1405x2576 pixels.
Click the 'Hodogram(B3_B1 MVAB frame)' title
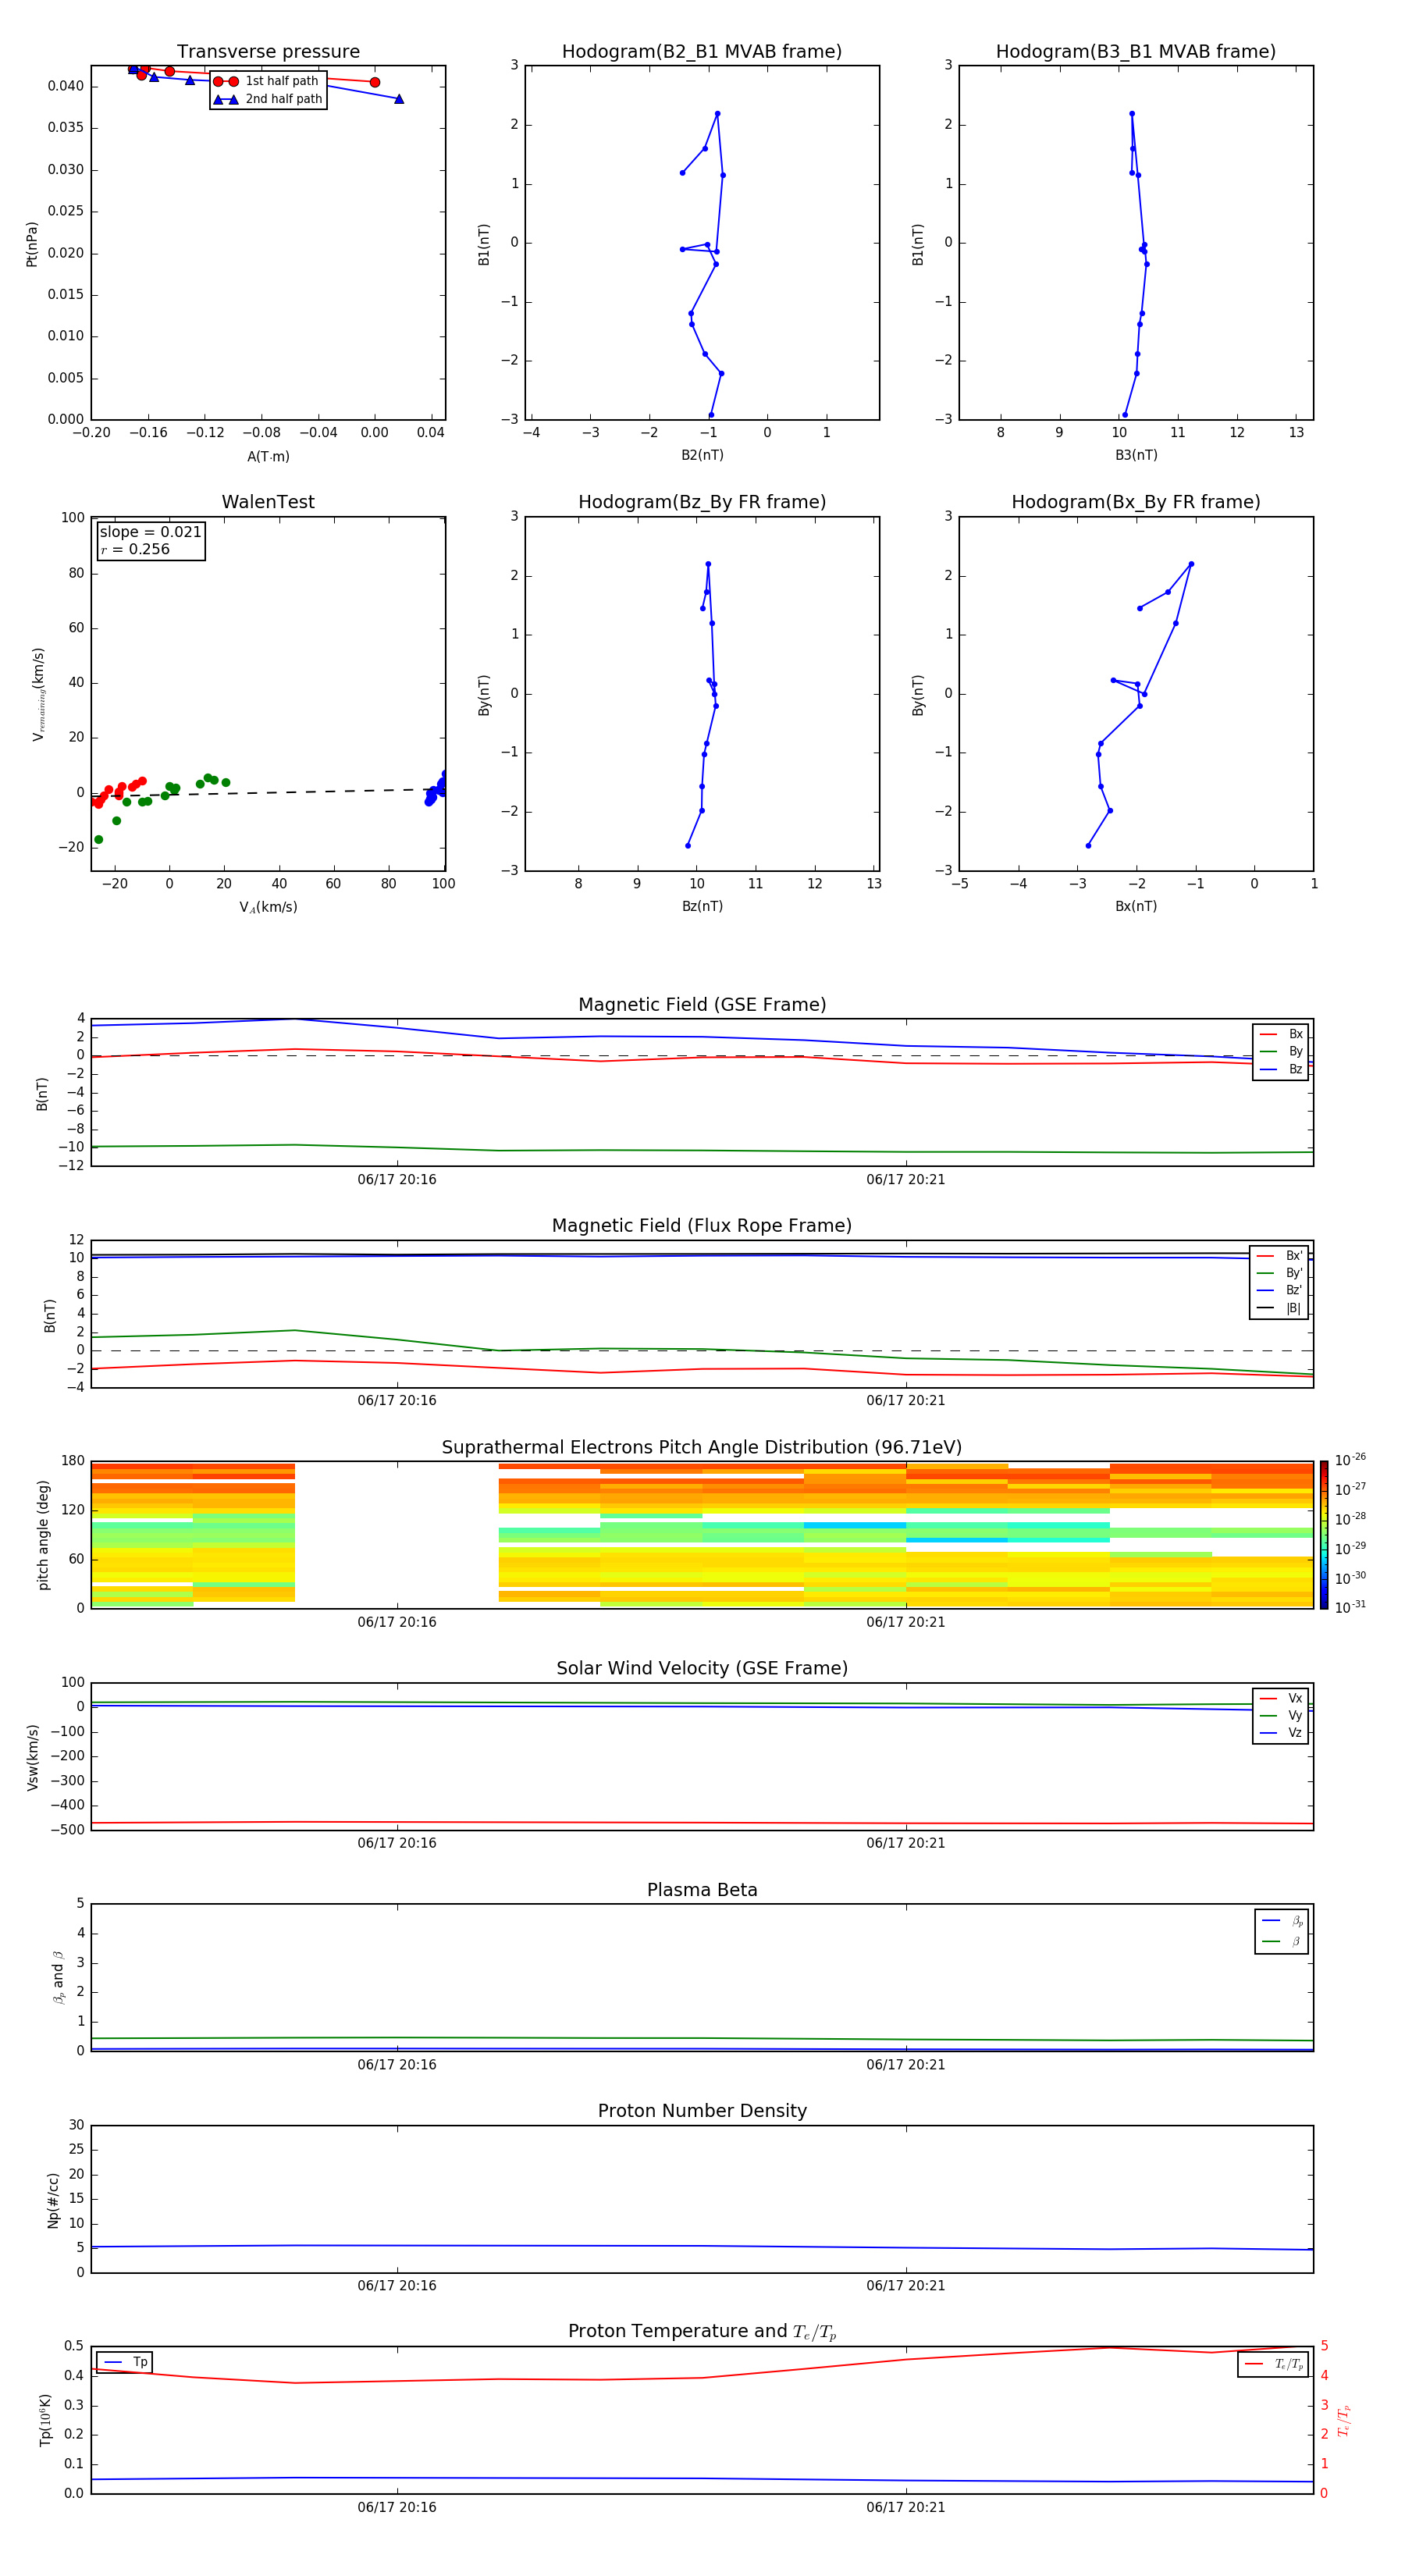(x=1136, y=52)
